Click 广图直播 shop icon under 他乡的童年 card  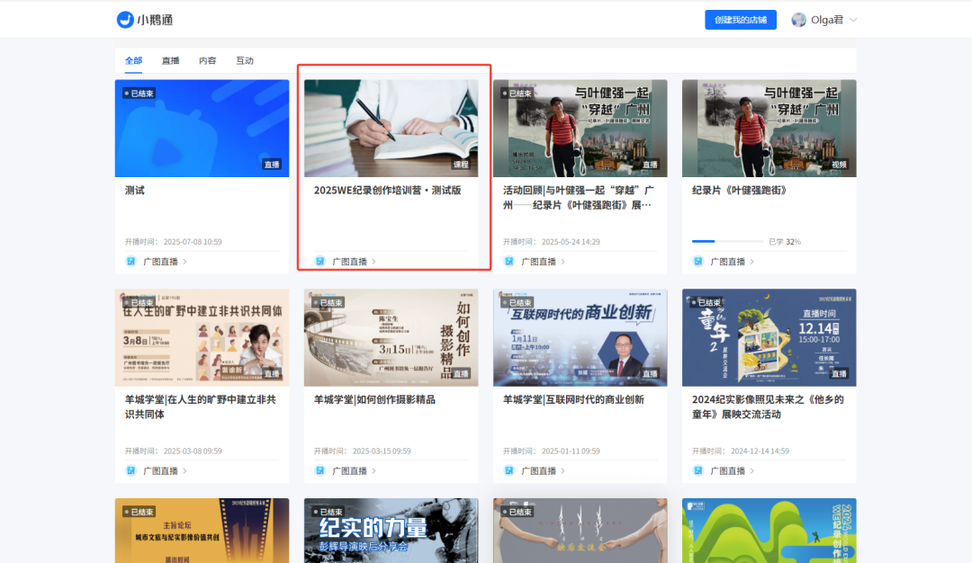click(x=698, y=470)
